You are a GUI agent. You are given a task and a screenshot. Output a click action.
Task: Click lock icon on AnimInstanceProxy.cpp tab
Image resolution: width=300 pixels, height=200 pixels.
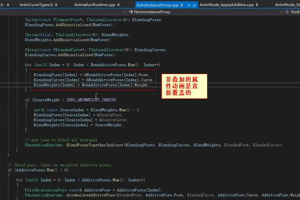point(183,5)
